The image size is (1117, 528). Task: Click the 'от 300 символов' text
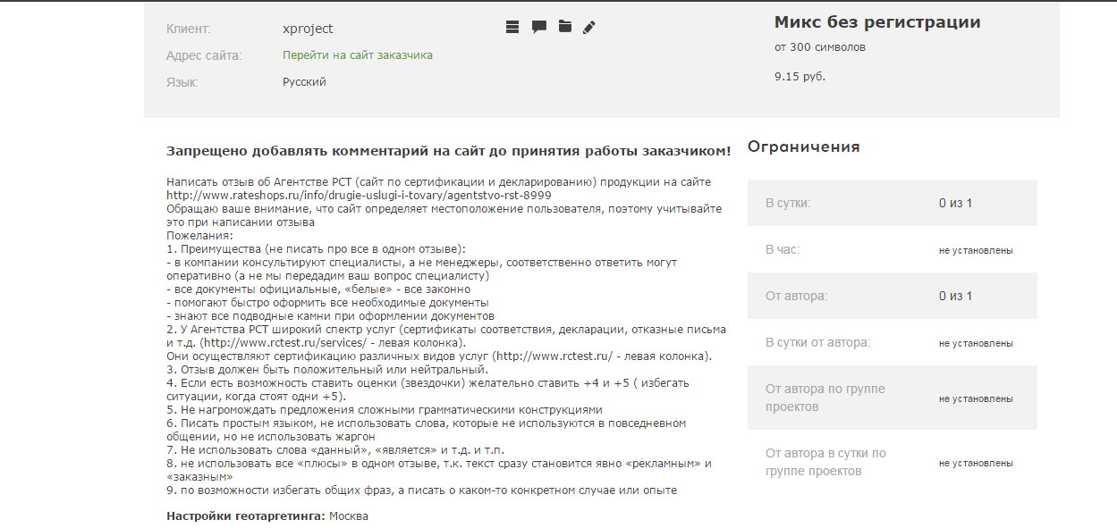tap(820, 46)
